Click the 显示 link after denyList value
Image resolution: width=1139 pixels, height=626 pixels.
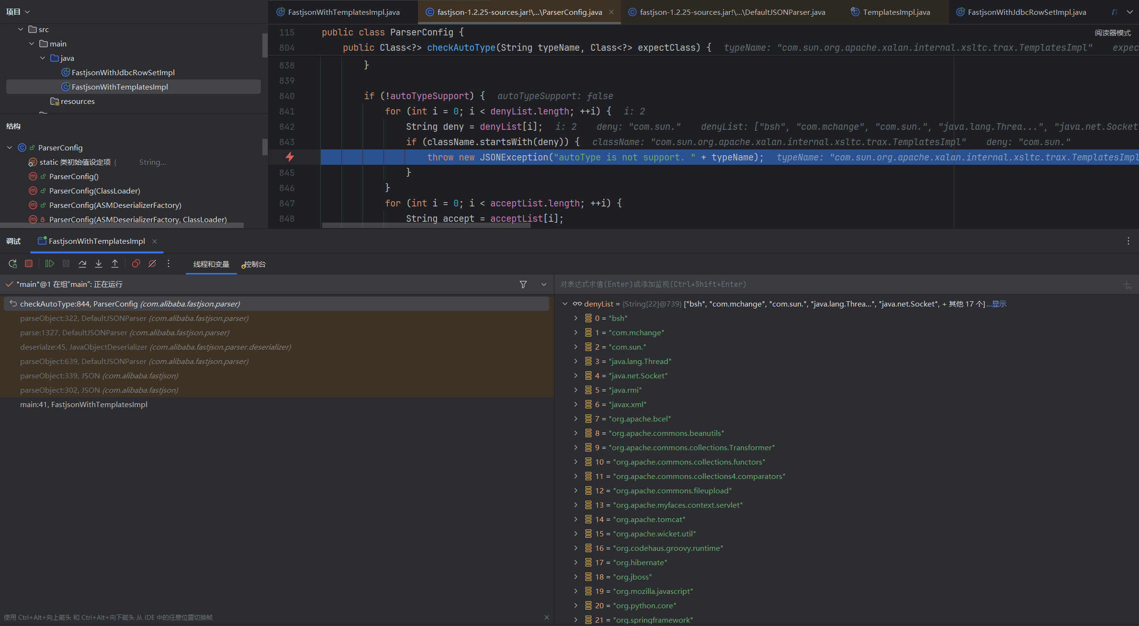pyautogui.click(x=999, y=304)
